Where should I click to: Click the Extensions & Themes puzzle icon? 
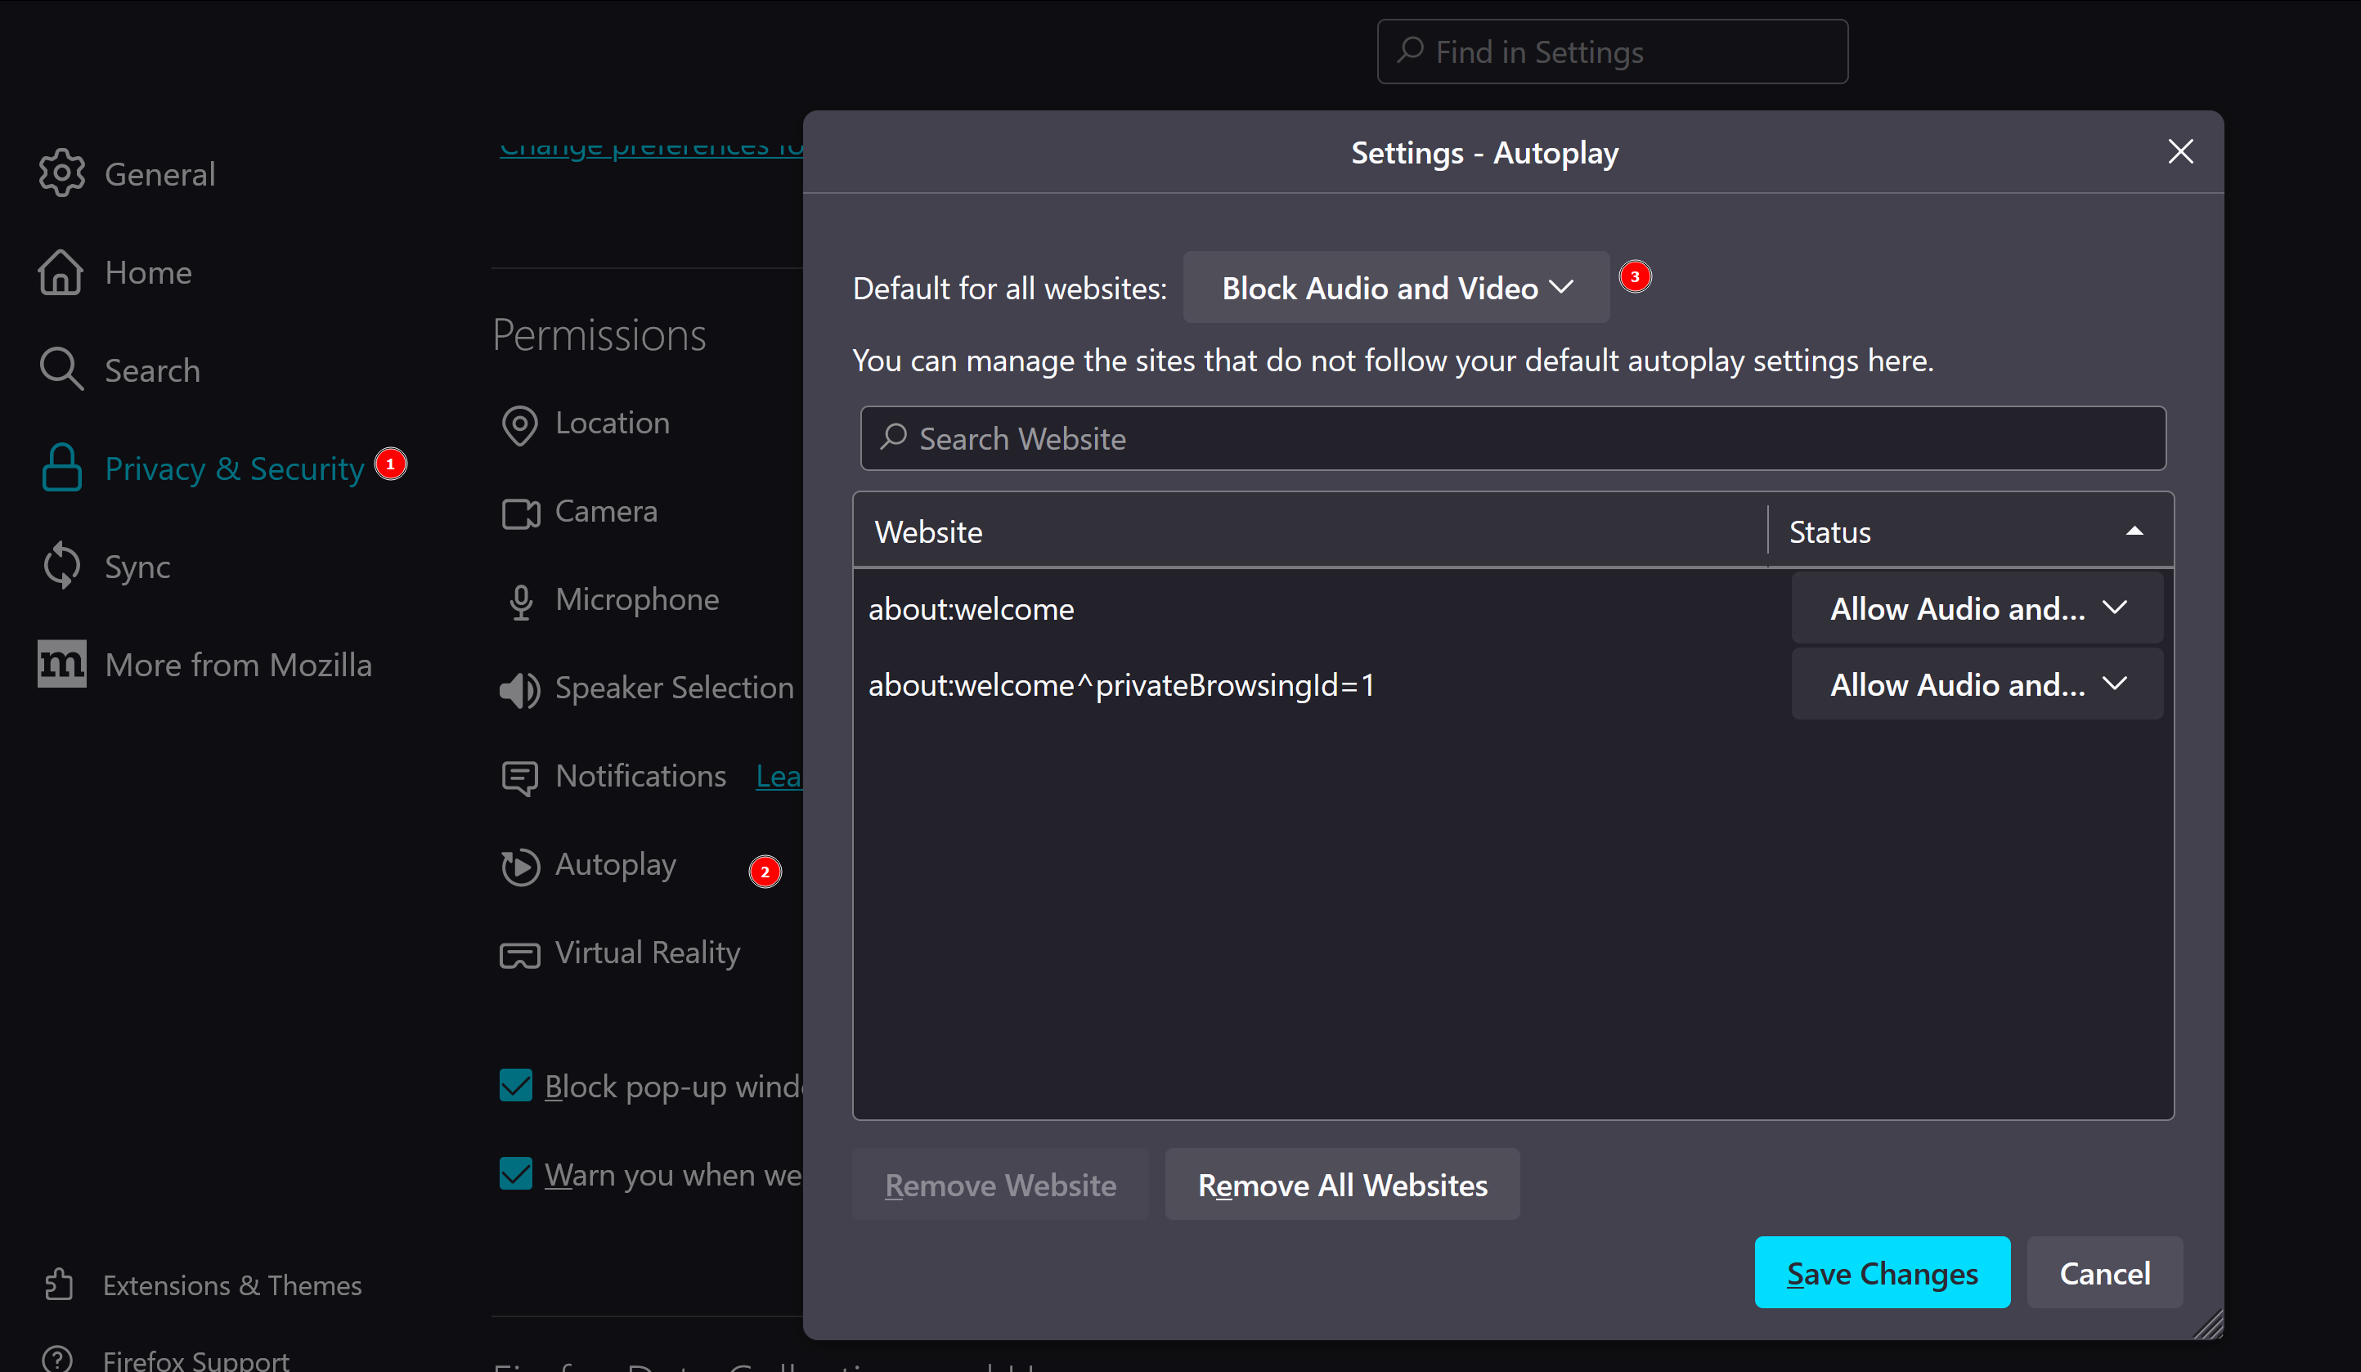[x=58, y=1284]
